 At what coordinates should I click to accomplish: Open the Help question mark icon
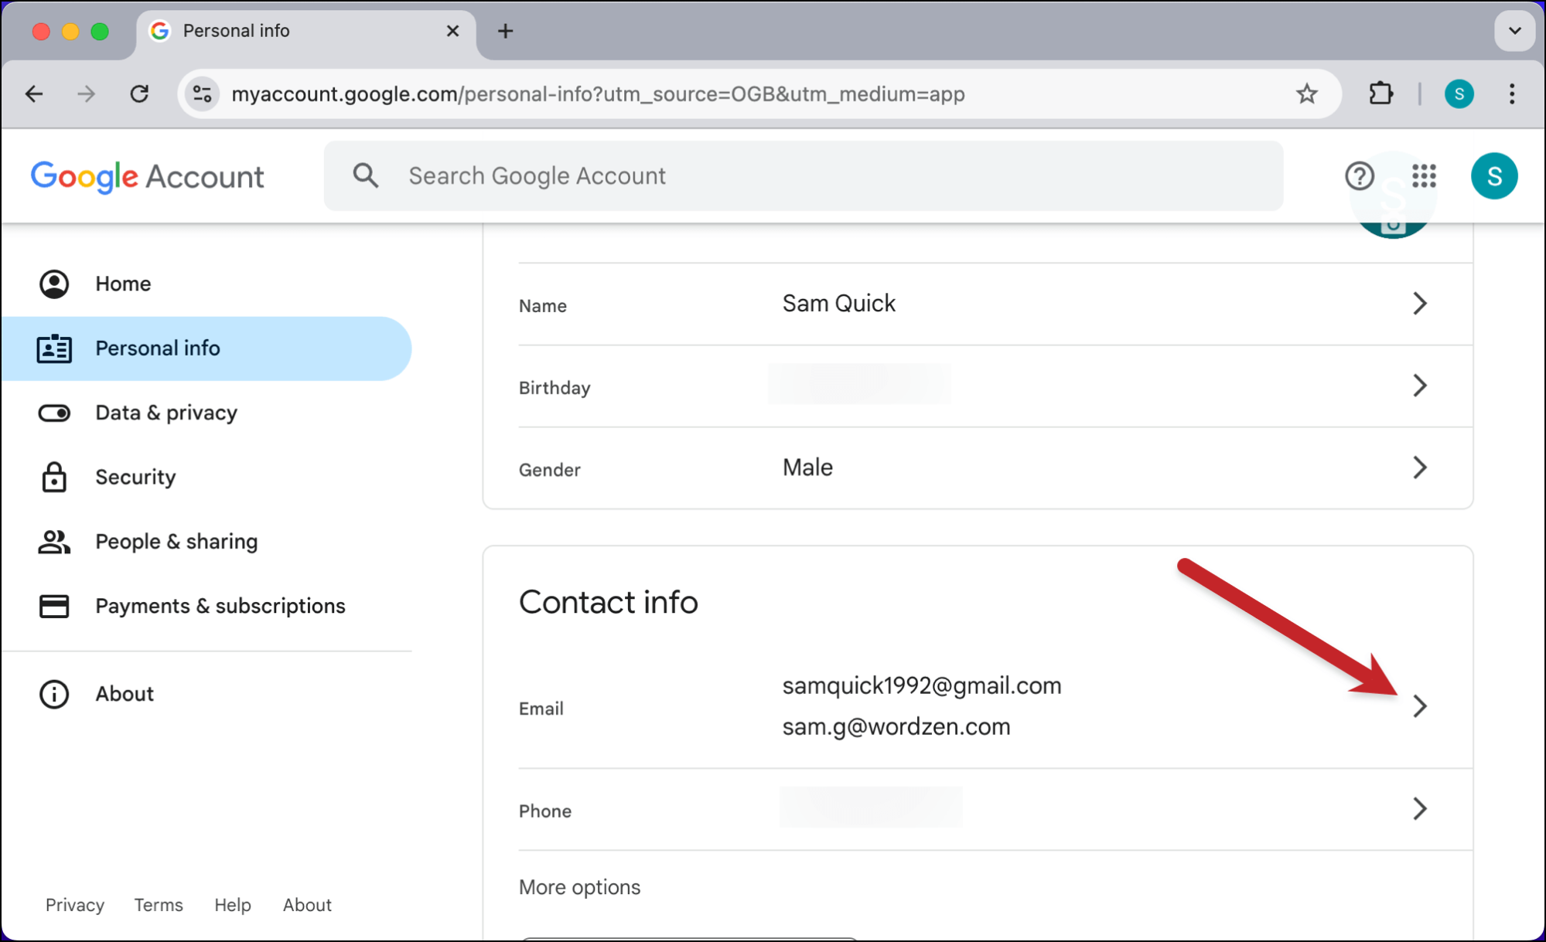[1360, 176]
